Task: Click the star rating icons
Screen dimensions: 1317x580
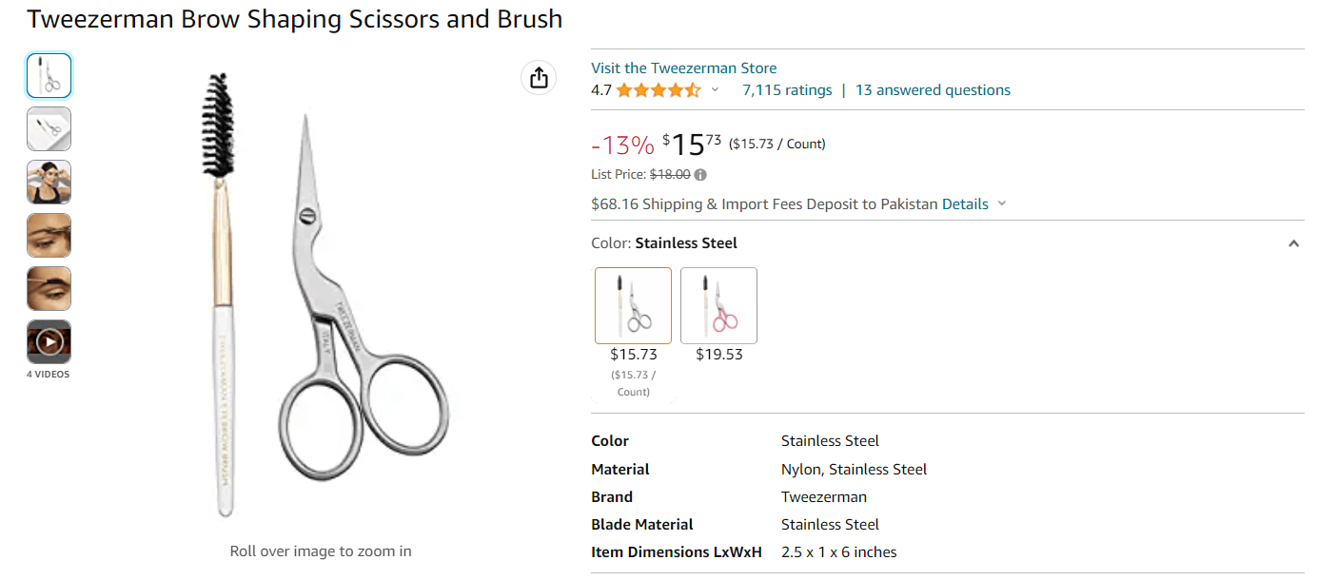Action: (658, 90)
